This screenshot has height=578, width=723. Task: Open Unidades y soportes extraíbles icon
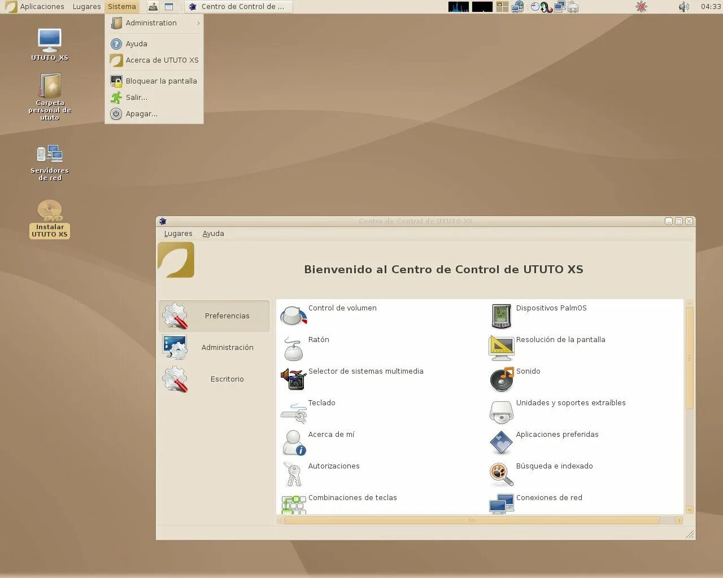502,412
